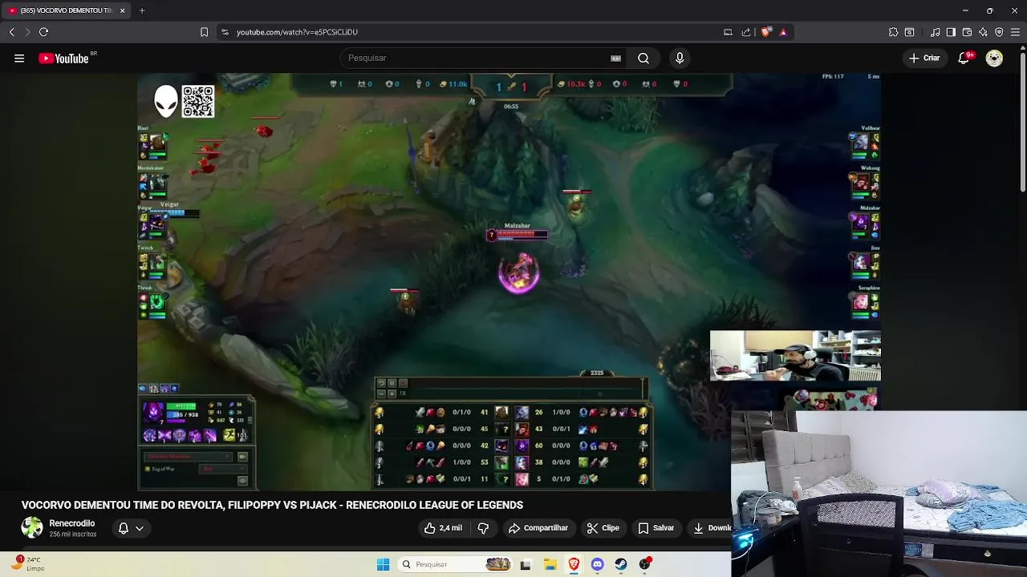
Task: Click the YouTube search magnifier button
Action: [643, 58]
